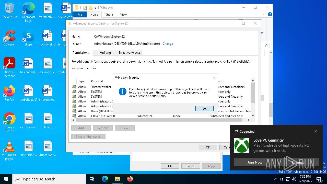Click Join Now in Xbox notification

pyautogui.click(x=255, y=162)
